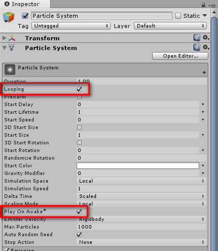
Task: Click the Simulation Space label
Action: tap(27, 181)
